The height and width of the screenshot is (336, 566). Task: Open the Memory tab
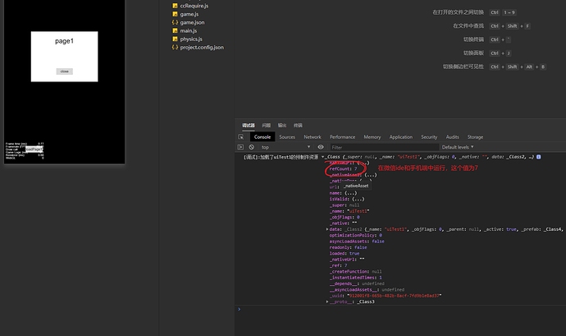(x=372, y=137)
